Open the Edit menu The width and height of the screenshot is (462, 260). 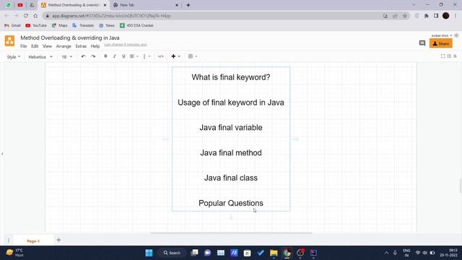tap(35, 46)
